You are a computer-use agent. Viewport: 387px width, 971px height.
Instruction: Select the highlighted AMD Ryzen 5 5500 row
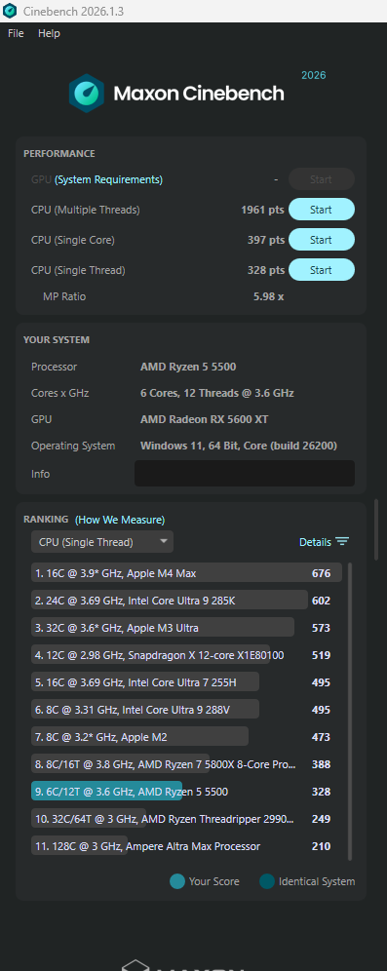click(186, 792)
